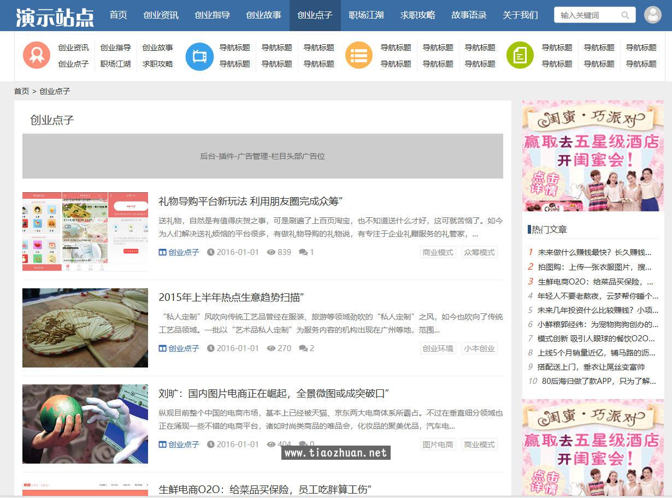This screenshot has height=498, width=672.
Task: Click the clock icon in 2015 trends article
Action: [211, 348]
